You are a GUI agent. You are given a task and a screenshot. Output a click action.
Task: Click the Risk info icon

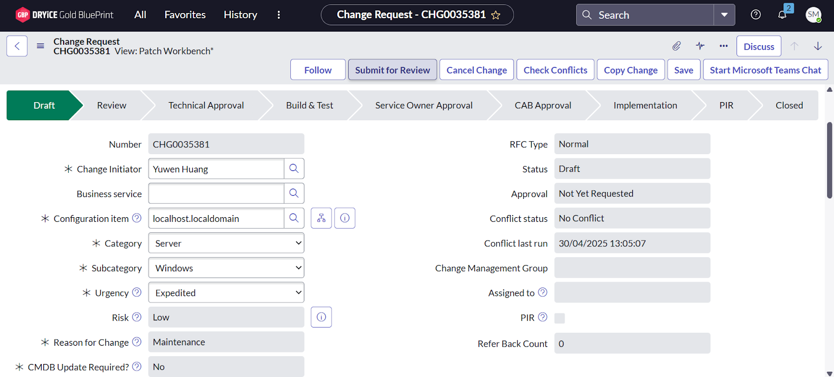[x=321, y=317]
